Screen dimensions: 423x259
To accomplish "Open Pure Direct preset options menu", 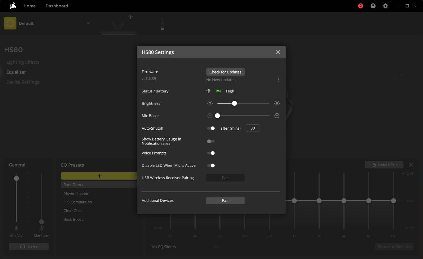I will tap(133, 185).
